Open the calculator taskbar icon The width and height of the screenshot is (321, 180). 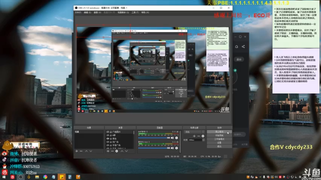[x=70, y=177]
